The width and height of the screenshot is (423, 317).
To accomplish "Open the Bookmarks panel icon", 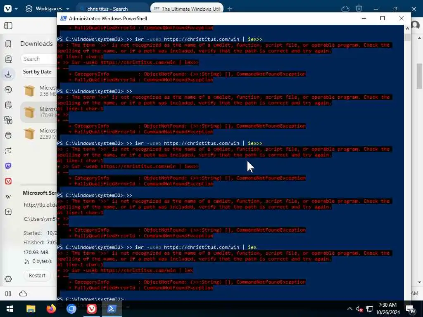I will point(8,44).
